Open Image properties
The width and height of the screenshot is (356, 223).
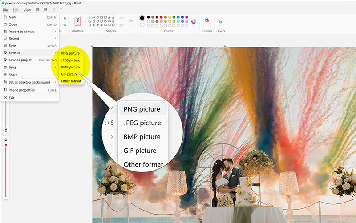pyautogui.click(x=30, y=90)
